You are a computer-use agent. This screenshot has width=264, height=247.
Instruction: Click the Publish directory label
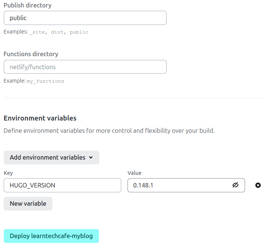click(28, 5)
